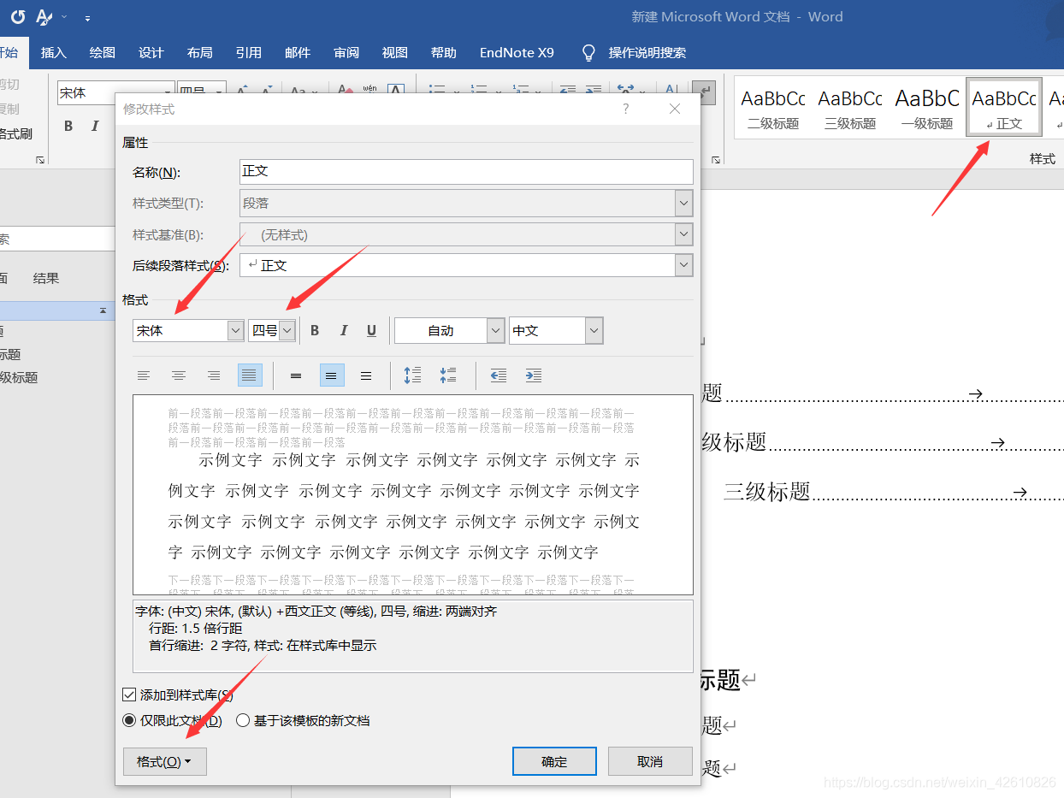Open ribbon font name dropdown
This screenshot has height=798, width=1064.
168,92
